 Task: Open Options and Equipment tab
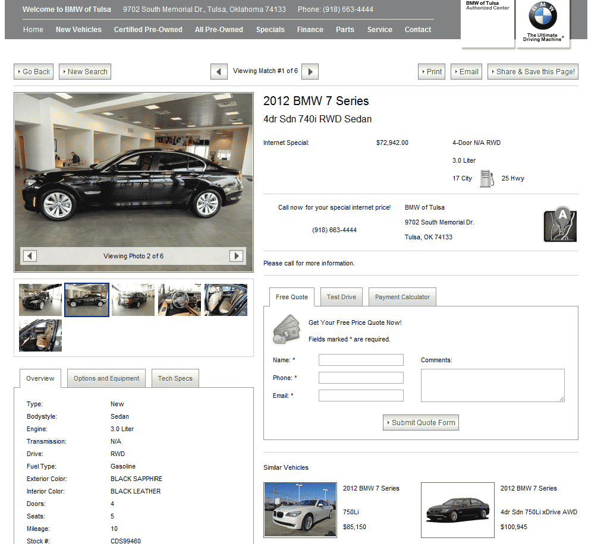[106, 378]
